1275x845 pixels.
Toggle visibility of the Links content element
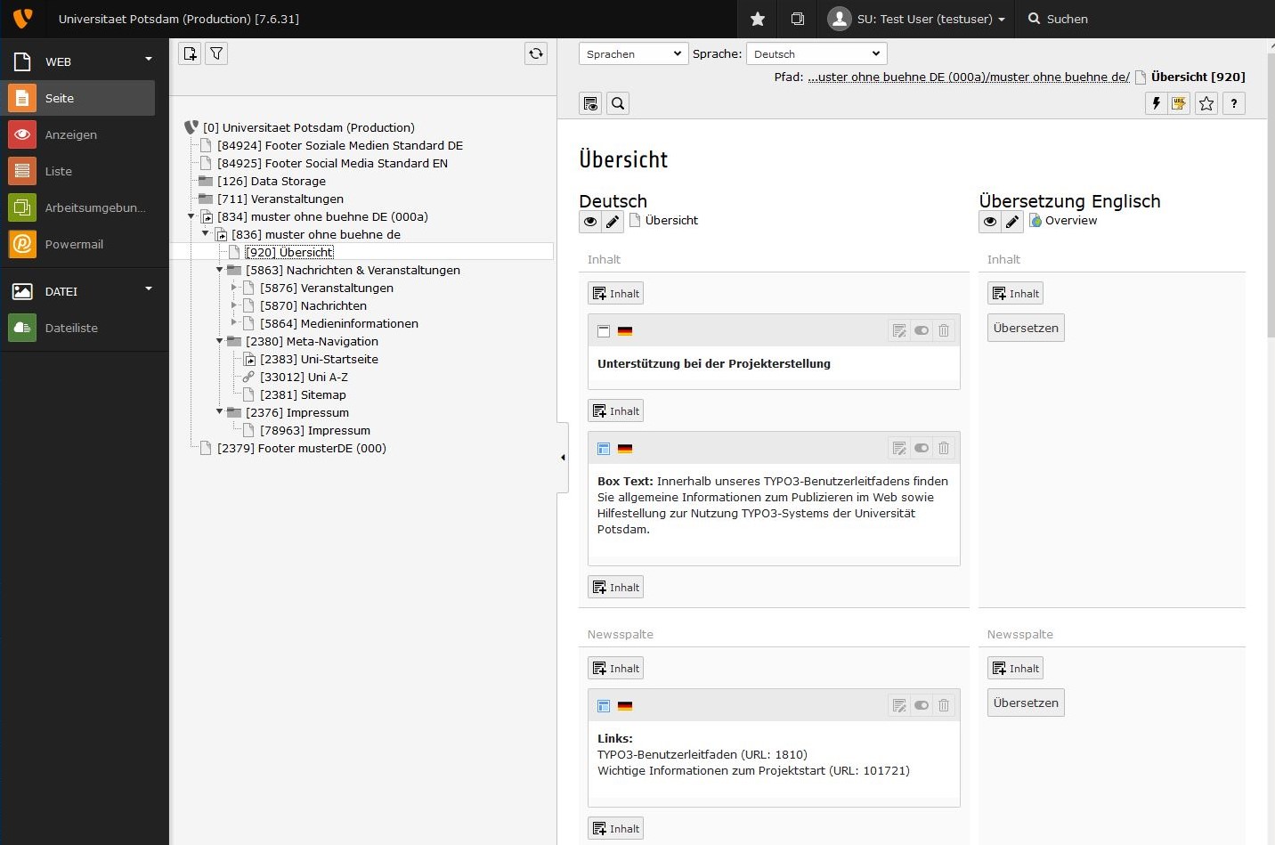click(922, 706)
